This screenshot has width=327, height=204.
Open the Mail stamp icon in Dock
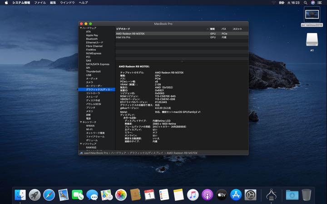point(64,195)
